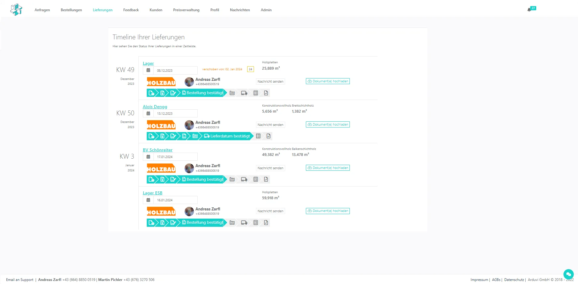Open the Impressum footer link
Viewport: 578px width, 284px height.
click(x=479, y=280)
